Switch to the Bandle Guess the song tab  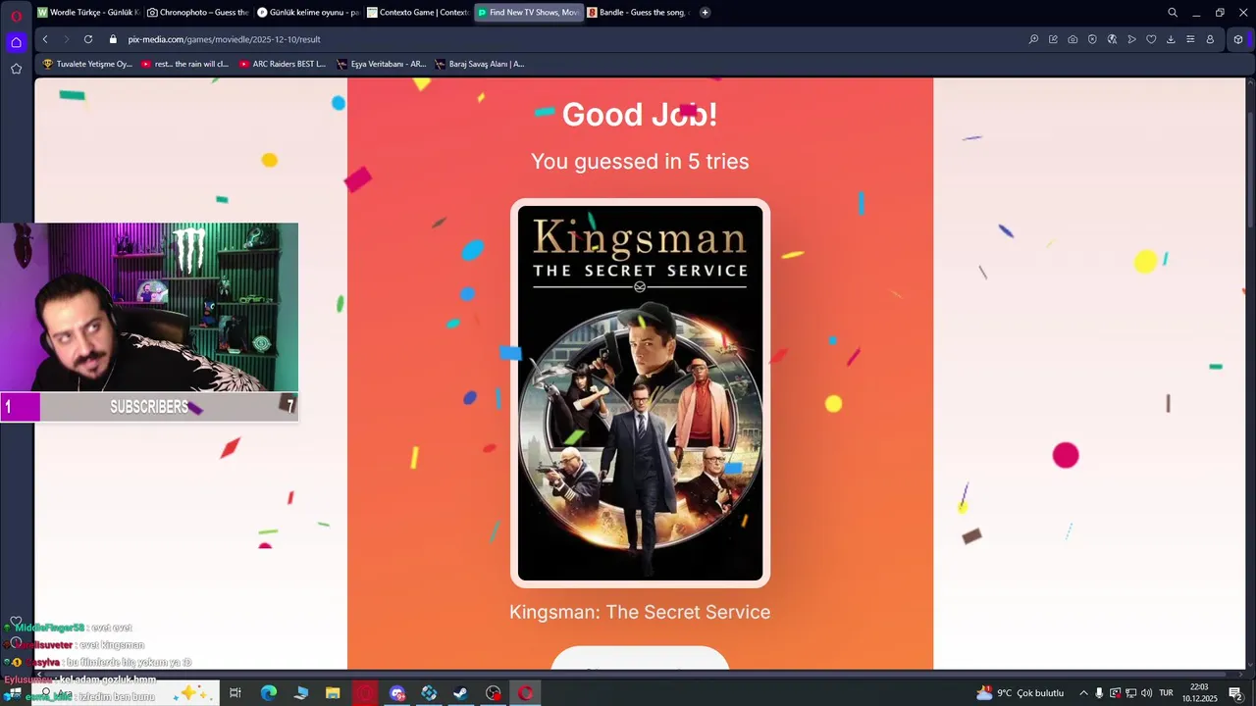(638, 13)
